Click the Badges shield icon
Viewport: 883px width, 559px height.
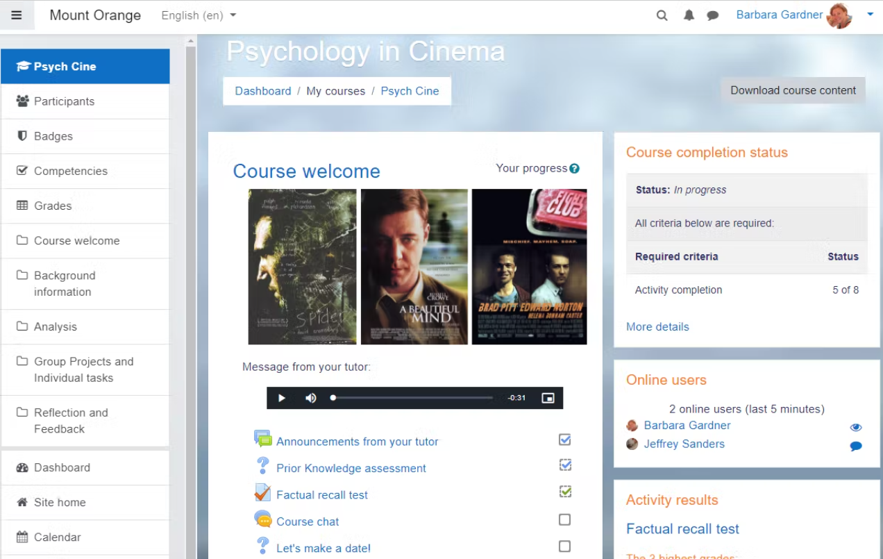pos(22,135)
